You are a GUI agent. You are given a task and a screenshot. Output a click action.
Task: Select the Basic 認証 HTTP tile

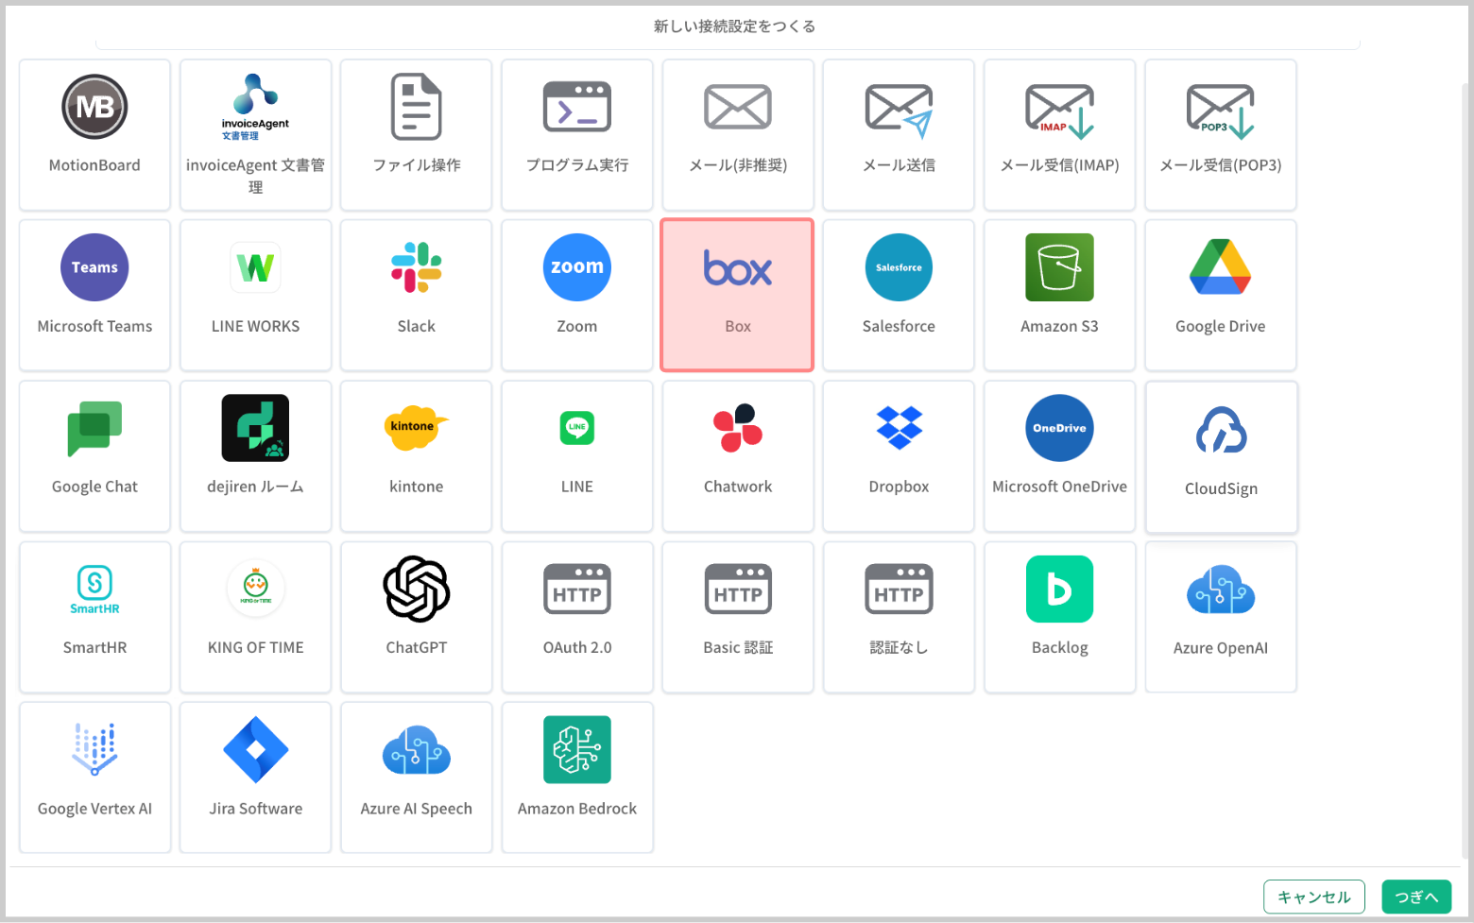coord(738,617)
